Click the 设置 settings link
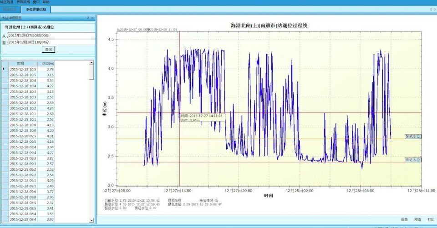 coord(404,220)
